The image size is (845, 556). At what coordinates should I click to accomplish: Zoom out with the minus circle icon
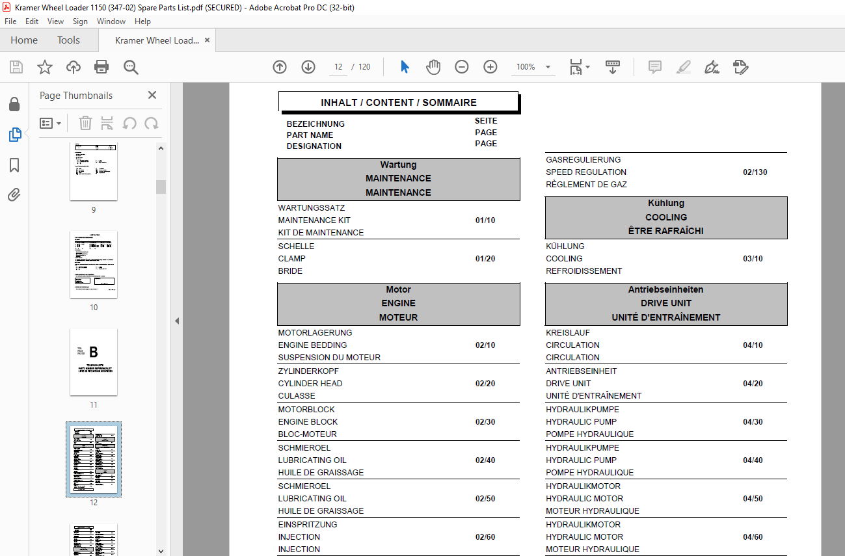click(462, 67)
